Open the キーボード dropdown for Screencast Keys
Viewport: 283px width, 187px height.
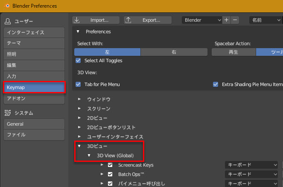click(x=251, y=165)
